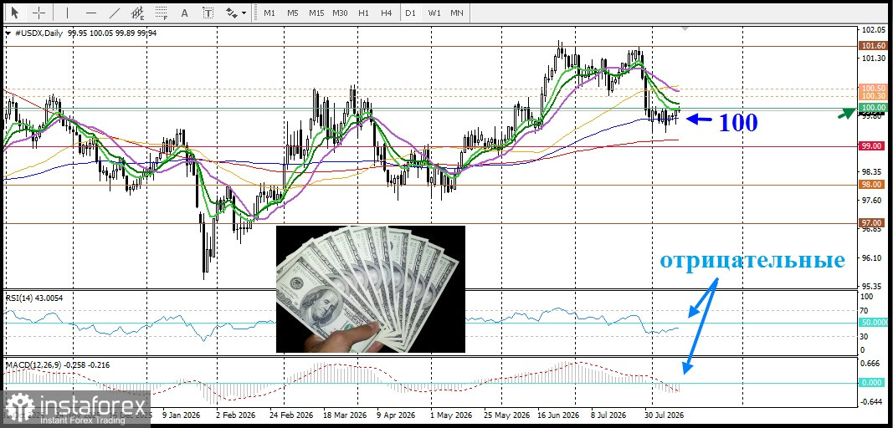Viewport: 893px width, 428px height.
Task: Choose the horizontal line drawing tool
Action: coord(90,13)
